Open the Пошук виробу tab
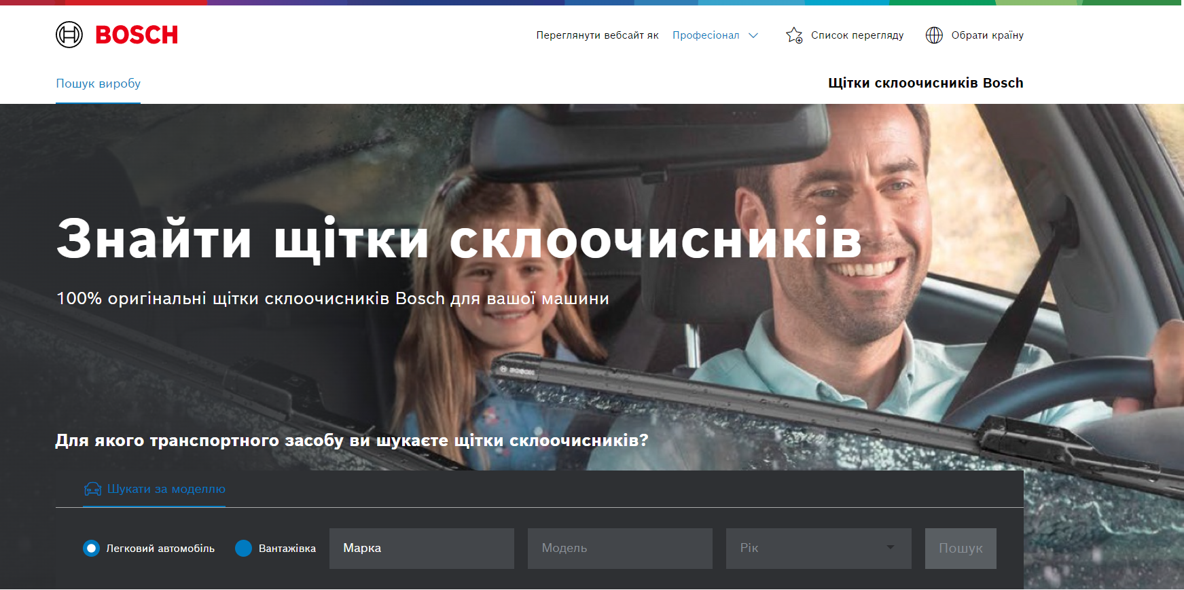 (98, 84)
